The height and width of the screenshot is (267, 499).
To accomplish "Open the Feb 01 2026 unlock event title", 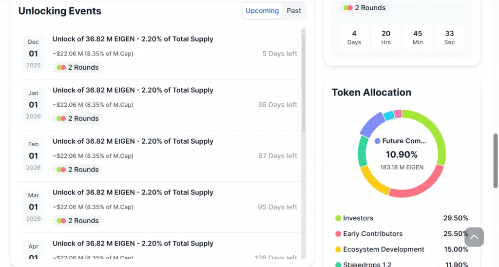I will 133,141.
